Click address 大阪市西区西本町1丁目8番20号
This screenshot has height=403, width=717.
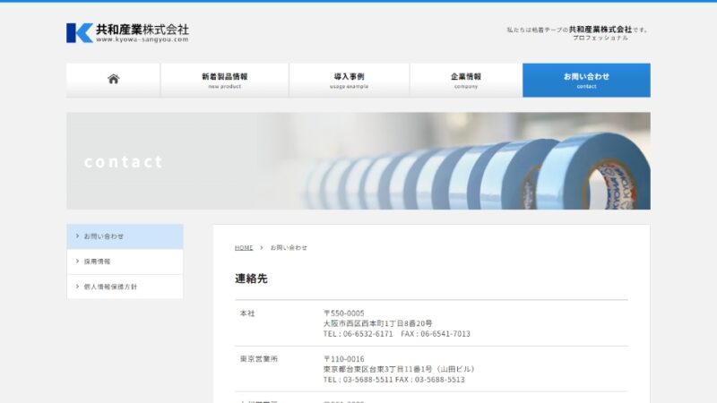(x=377, y=323)
